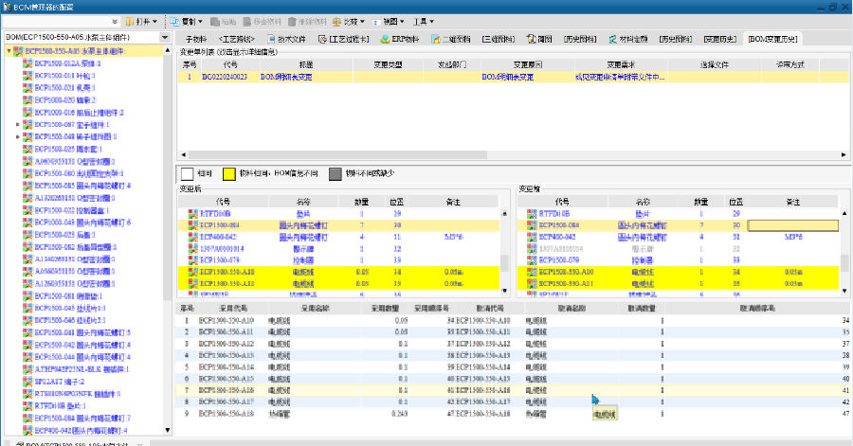853x446 pixels.
Task: Click the 备注 cell input in 变更前 table
Action: click(792, 225)
